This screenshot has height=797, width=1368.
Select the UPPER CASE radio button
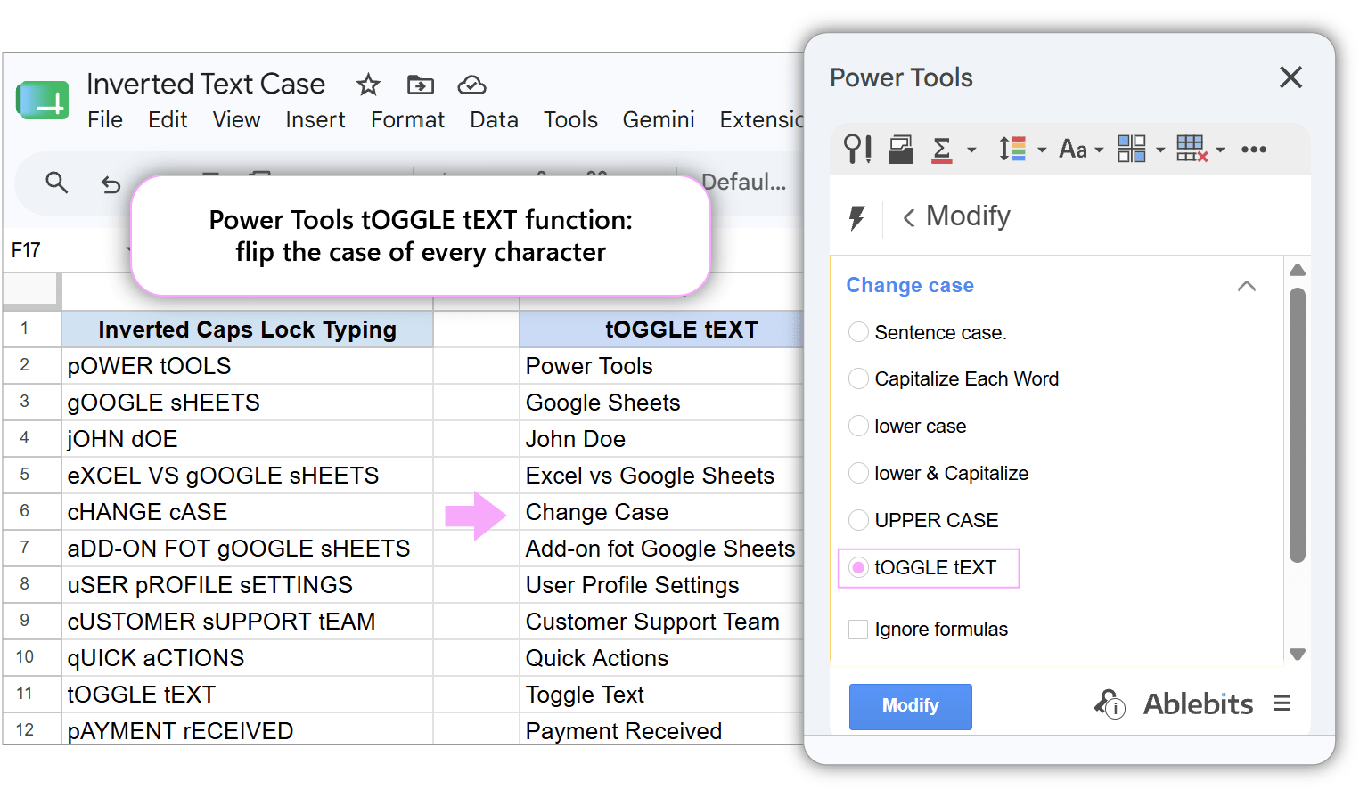pyautogui.click(x=858, y=520)
